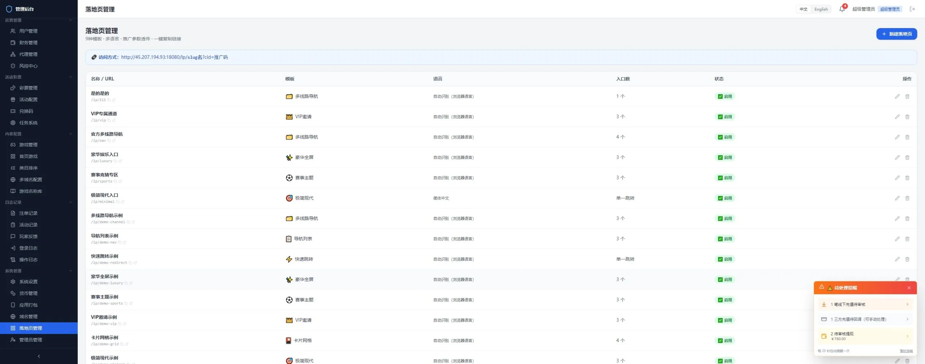Click 暂时忽略 in the reminder popup

coord(906,351)
